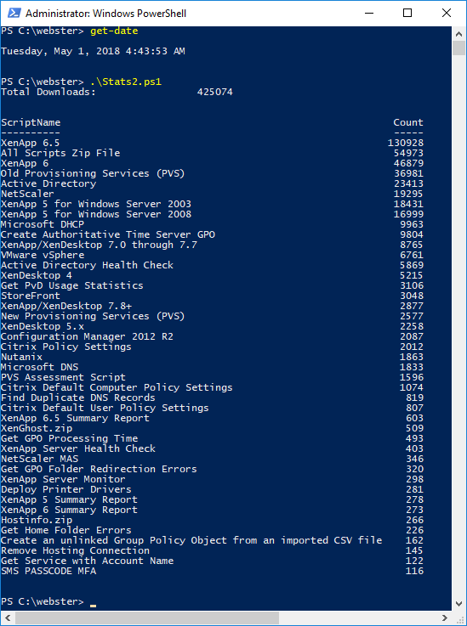This screenshot has width=467, height=626.
Task: Click the SMS PASSCODE MFA row
Action: click(x=212, y=571)
